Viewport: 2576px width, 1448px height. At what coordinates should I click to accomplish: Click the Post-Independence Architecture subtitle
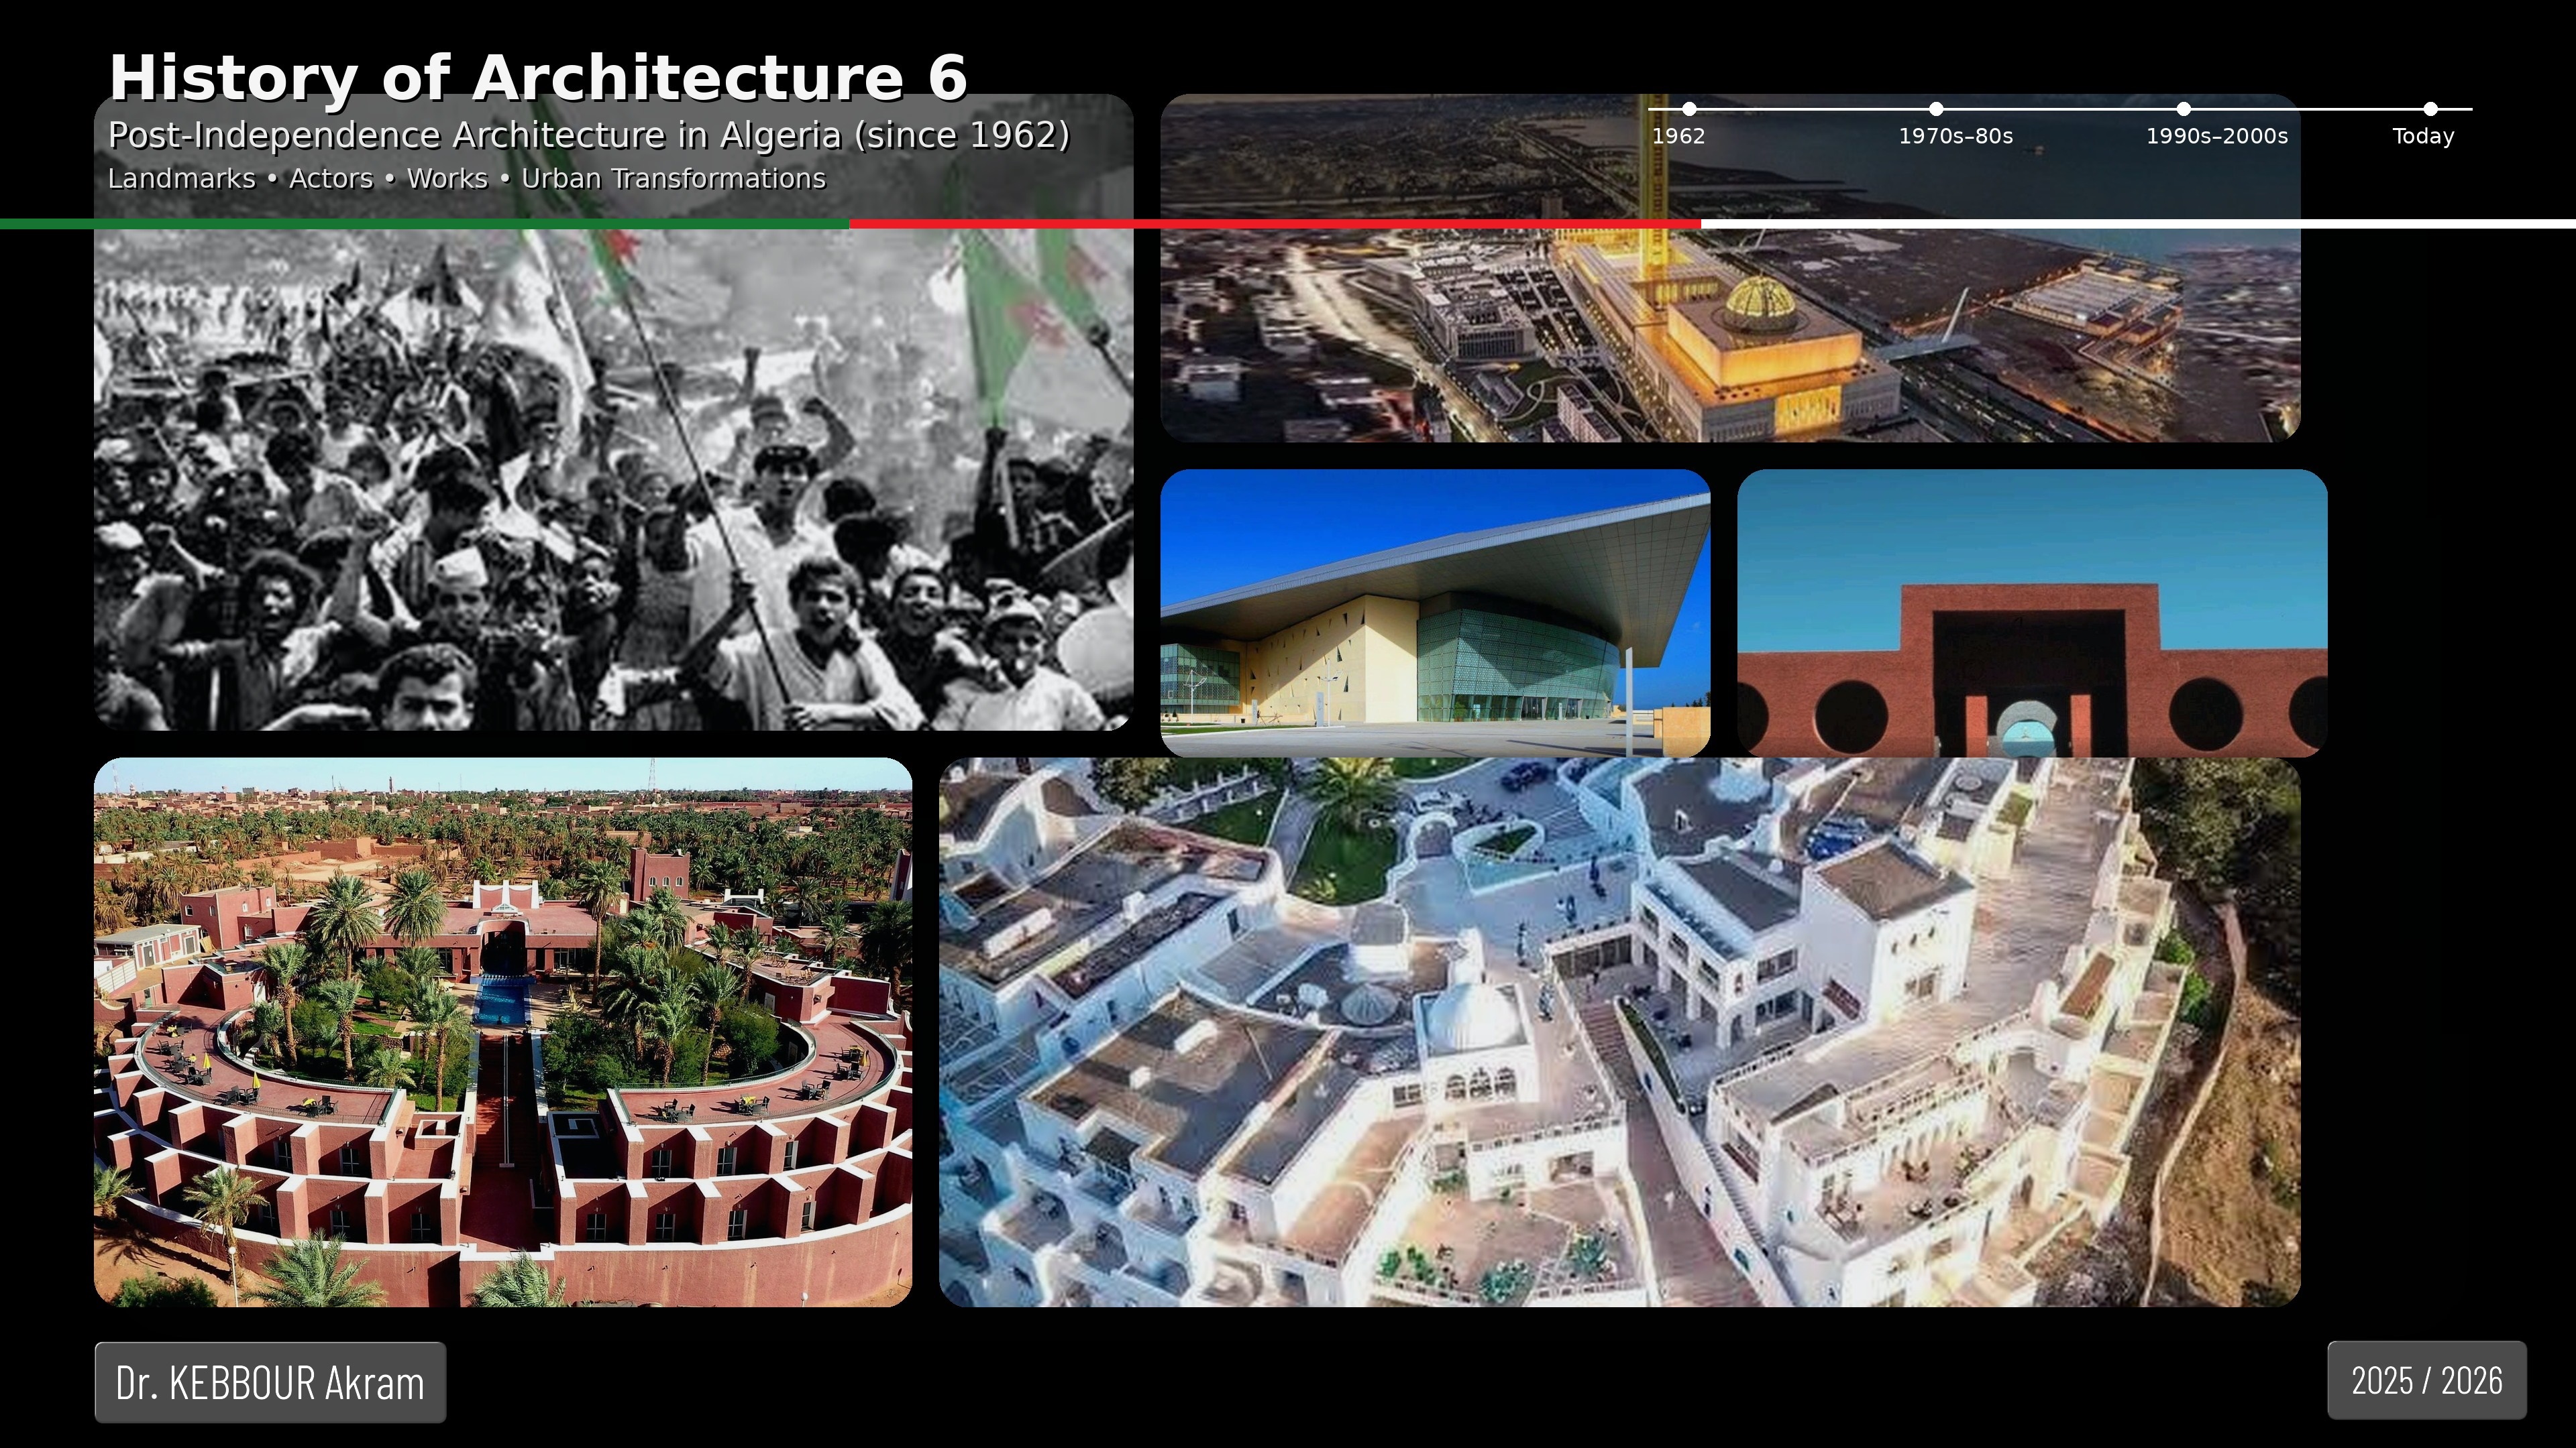[x=588, y=135]
